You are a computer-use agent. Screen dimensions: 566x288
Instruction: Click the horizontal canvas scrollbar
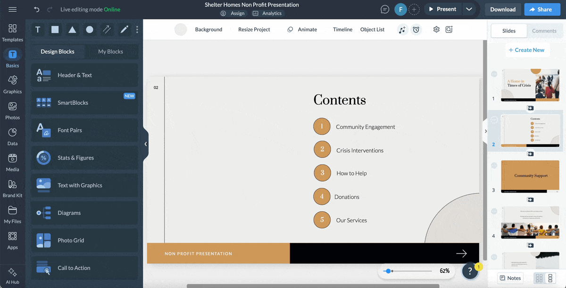tap(313, 286)
